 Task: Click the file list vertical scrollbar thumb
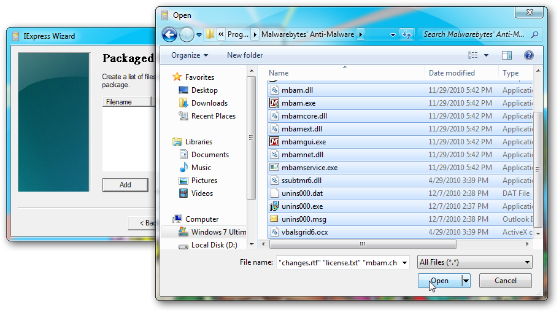point(538,170)
